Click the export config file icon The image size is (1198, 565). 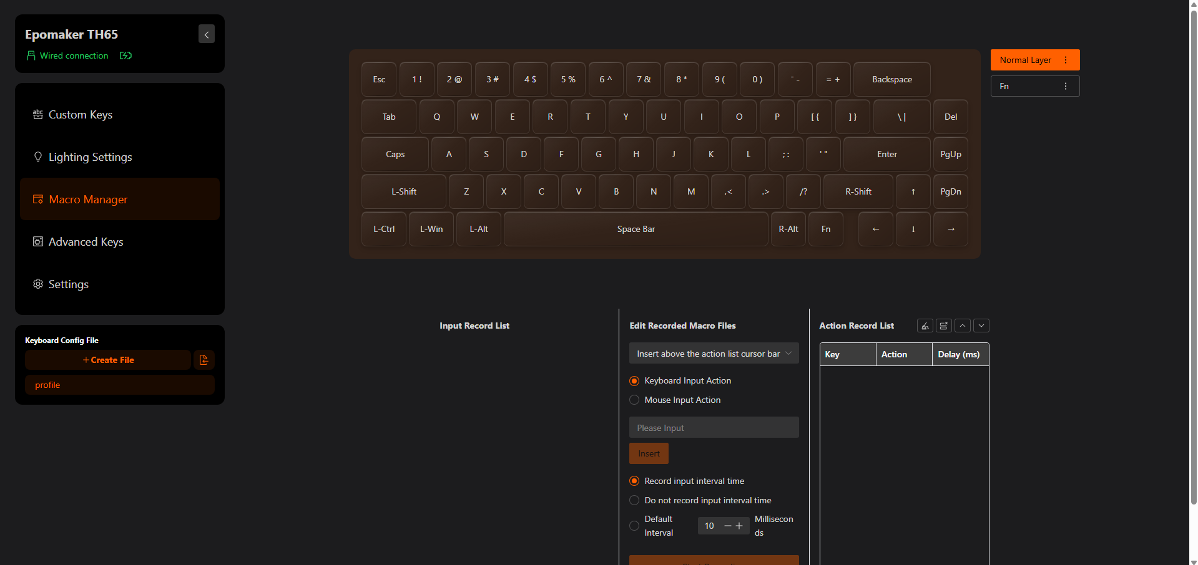[x=204, y=360]
